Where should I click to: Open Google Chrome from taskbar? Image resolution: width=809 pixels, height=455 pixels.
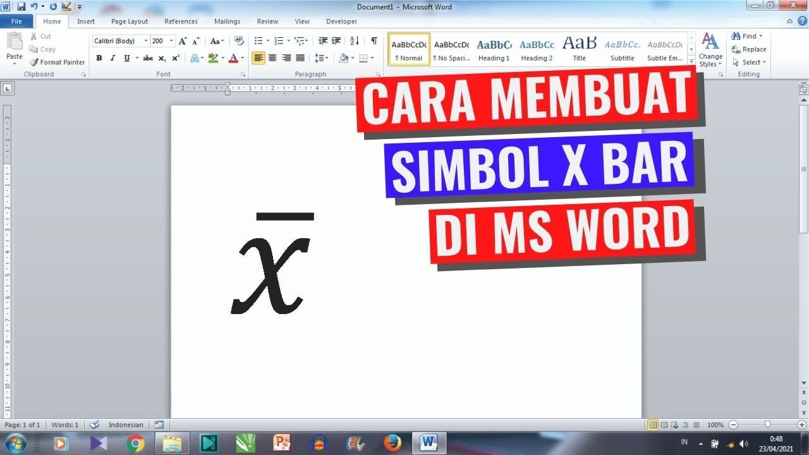click(135, 443)
